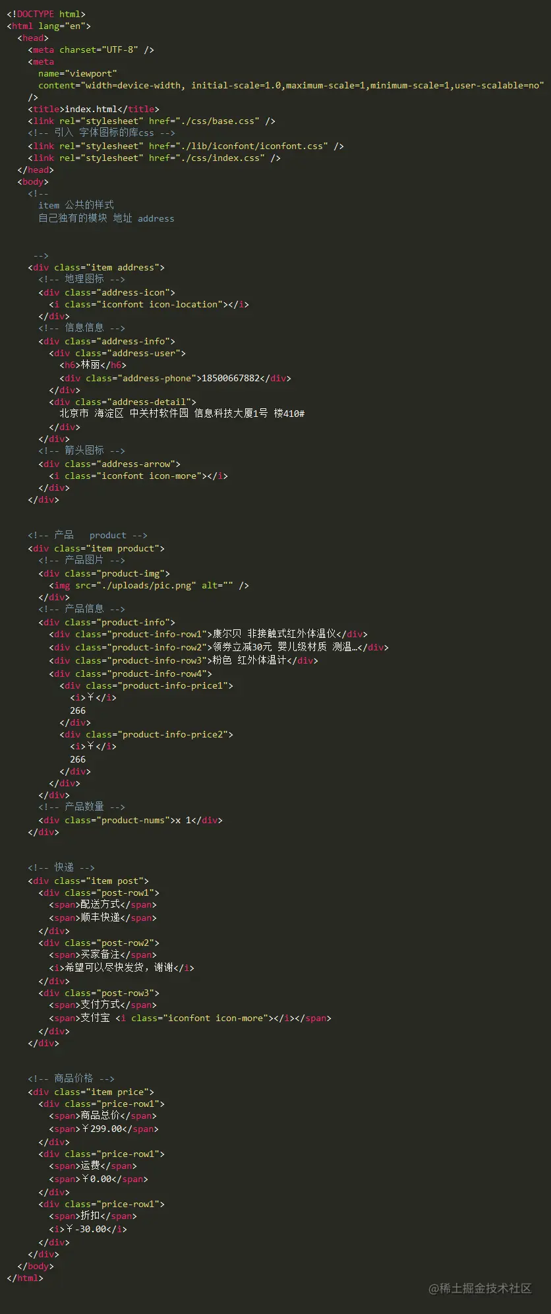Click the img src="./uploads/pic.png" line
Image resolution: width=551 pixels, height=1314 pixels.
(x=149, y=585)
